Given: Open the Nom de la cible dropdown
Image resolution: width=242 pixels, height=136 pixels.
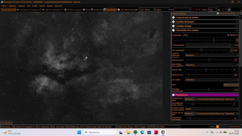Looking at the screenshot, I should pos(147,10).
